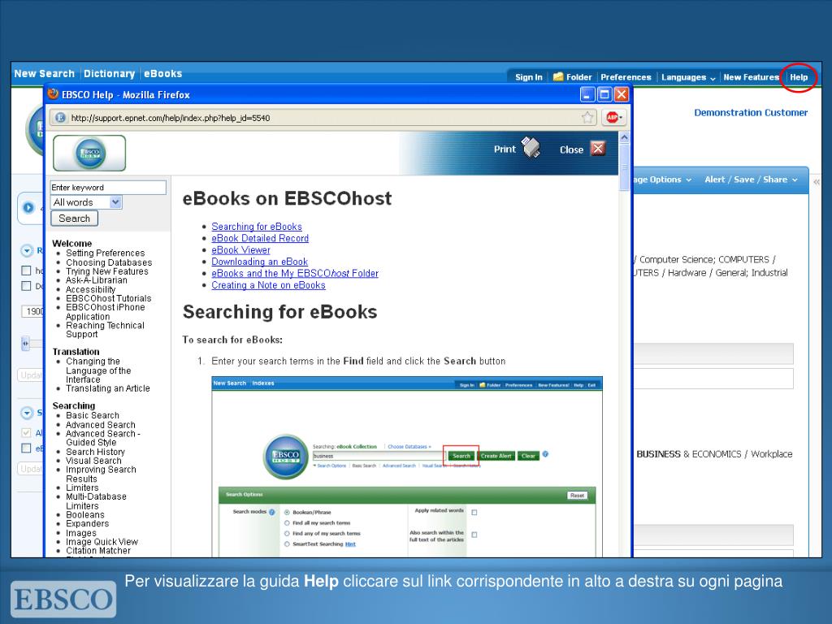Click the Help link at top right
Viewport: 832px width, 624px height.
[799, 77]
